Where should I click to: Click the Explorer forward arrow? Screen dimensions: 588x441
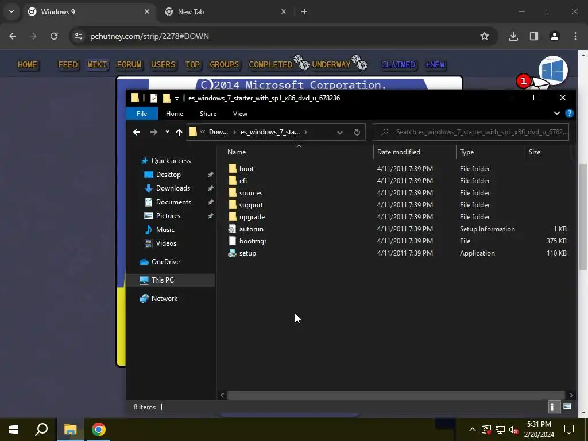pyautogui.click(x=153, y=132)
